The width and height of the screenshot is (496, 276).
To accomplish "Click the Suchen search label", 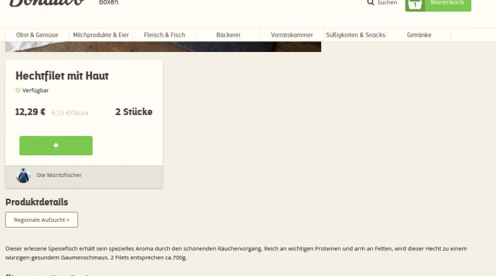I will pos(388,3).
